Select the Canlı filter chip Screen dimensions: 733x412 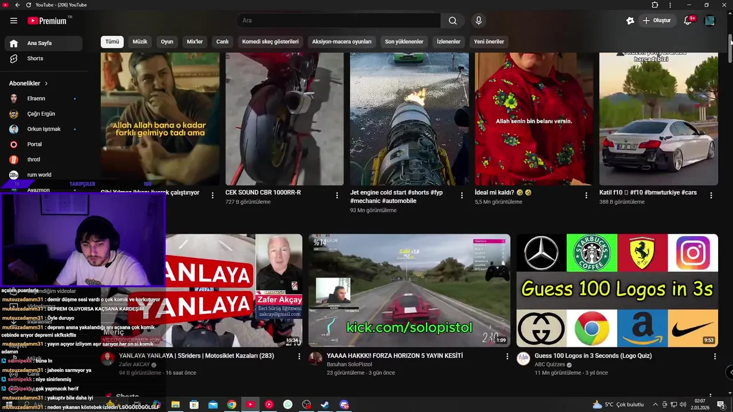coord(222,42)
